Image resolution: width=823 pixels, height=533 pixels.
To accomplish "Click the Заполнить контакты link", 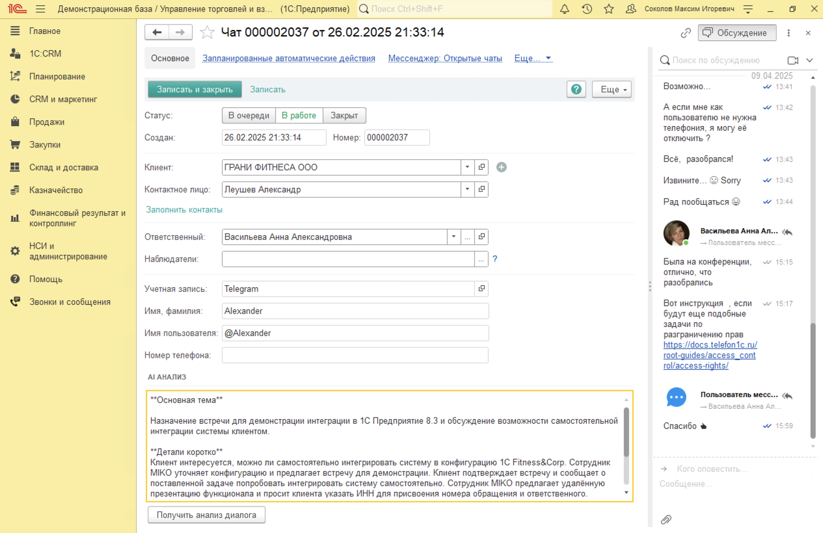I will [184, 210].
